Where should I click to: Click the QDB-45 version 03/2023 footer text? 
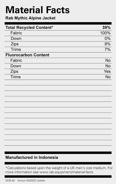click(x=25, y=181)
